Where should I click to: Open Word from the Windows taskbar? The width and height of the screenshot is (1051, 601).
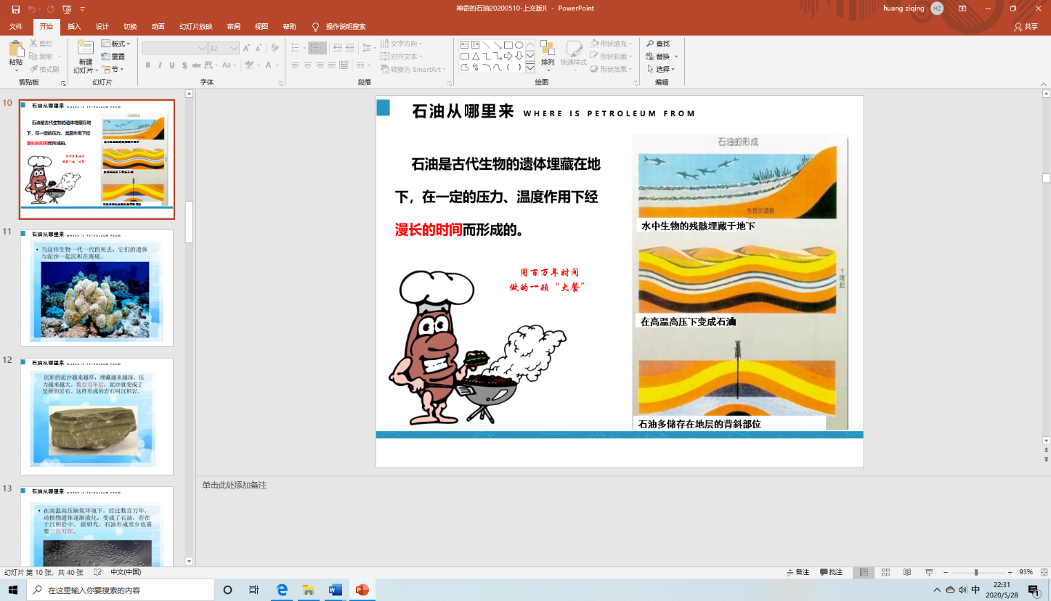pyautogui.click(x=335, y=589)
